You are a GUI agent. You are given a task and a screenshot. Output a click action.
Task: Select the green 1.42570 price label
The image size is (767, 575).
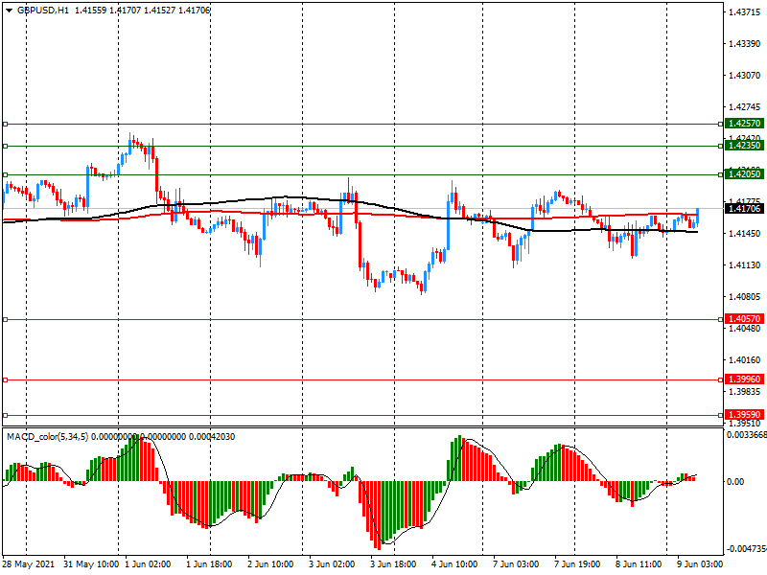tap(744, 124)
